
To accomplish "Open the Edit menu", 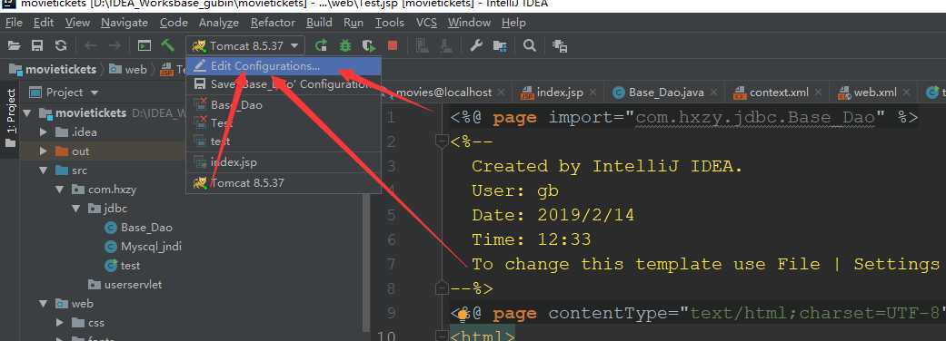I will [x=44, y=23].
